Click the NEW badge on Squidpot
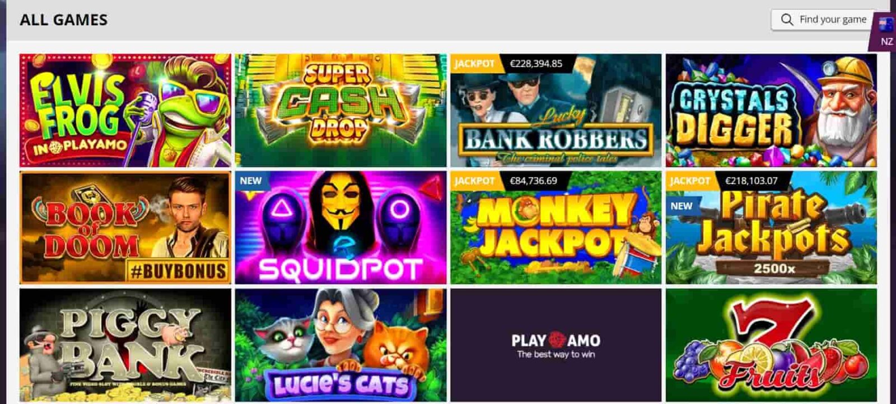896x404 pixels. tap(250, 181)
